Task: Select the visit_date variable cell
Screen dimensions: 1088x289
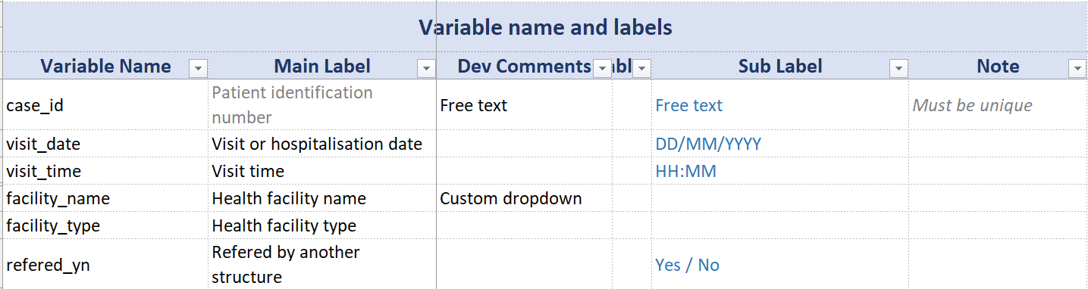Action: 105,144
